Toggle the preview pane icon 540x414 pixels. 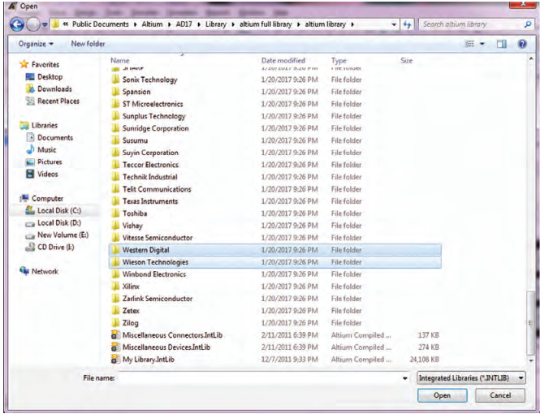click(x=502, y=44)
